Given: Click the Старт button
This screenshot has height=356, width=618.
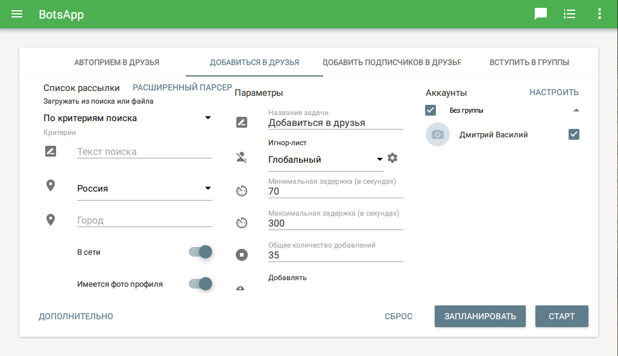Looking at the screenshot, I should [562, 316].
